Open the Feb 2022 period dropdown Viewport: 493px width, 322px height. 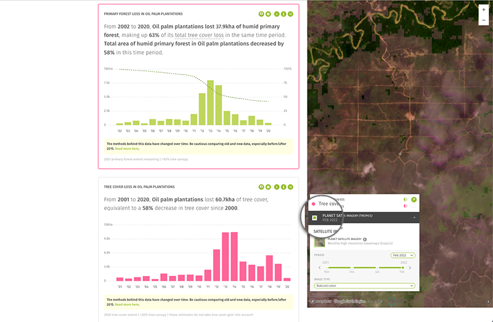click(402, 255)
